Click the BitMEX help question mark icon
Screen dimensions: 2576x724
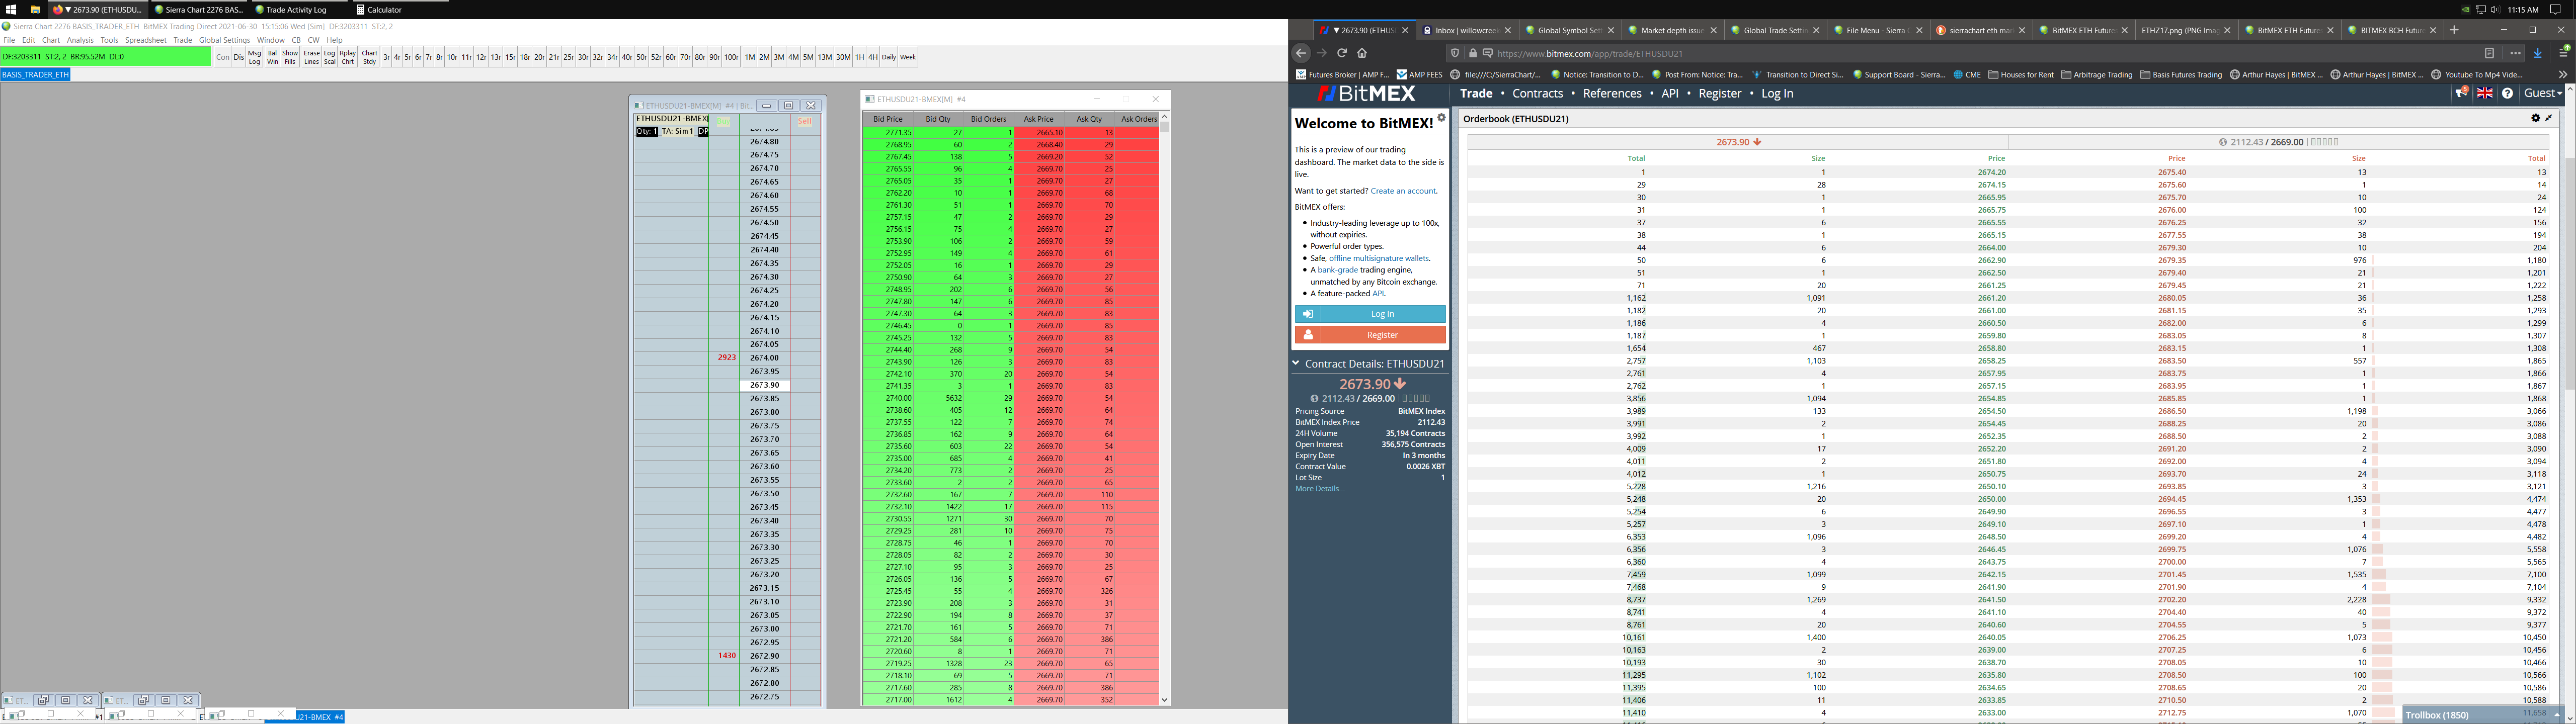tap(2508, 93)
